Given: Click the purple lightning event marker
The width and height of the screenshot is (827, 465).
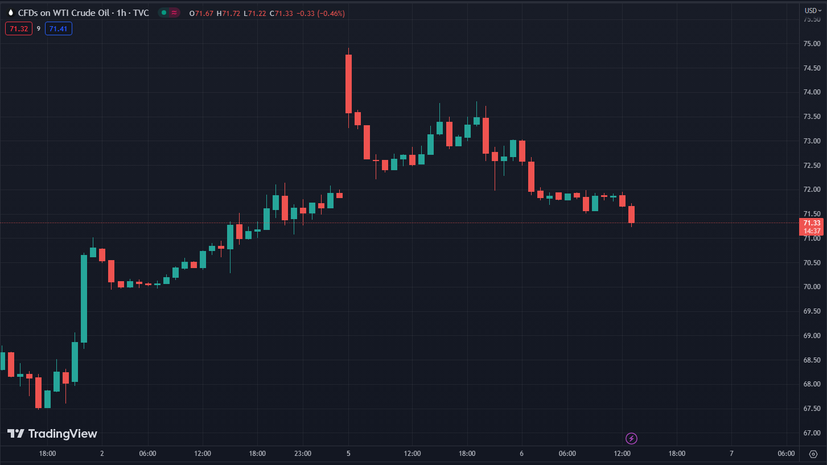Looking at the screenshot, I should click(x=631, y=438).
